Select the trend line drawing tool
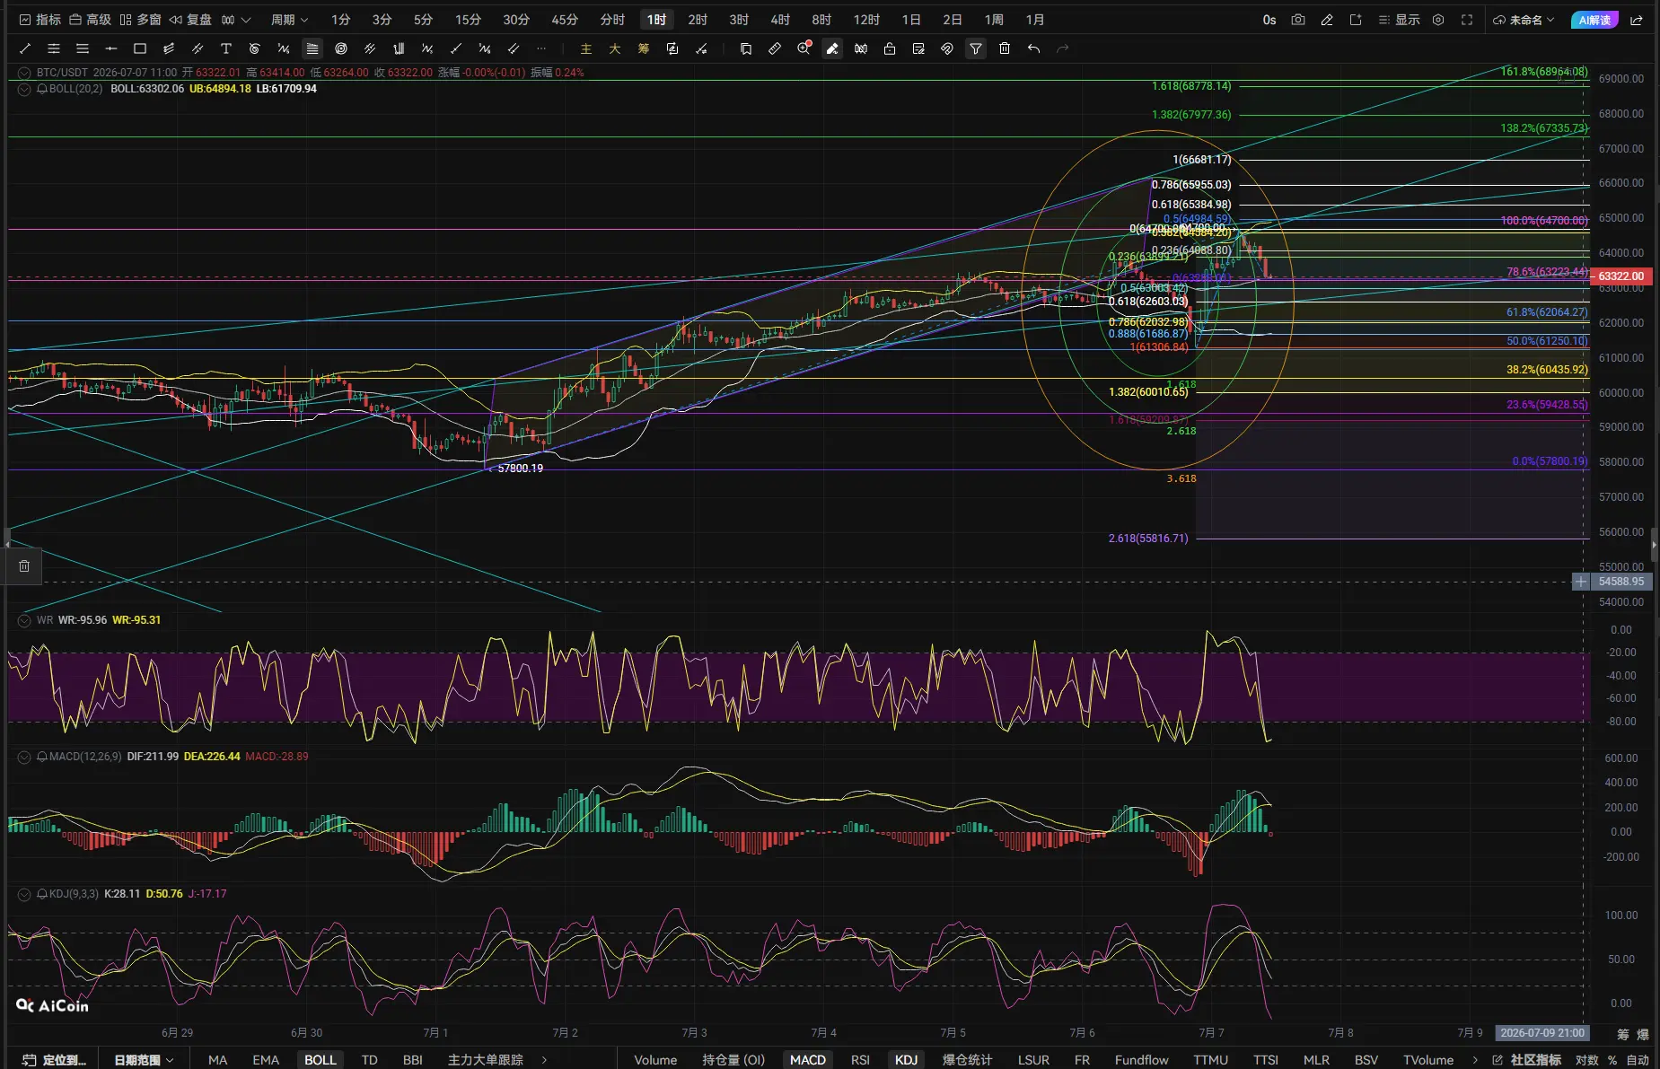Image resolution: width=1660 pixels, height=1069 pixels. coord(25,48)
